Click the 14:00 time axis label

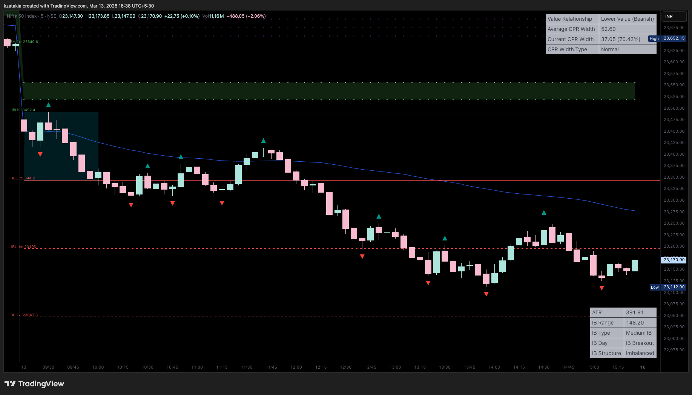[494, 367]
